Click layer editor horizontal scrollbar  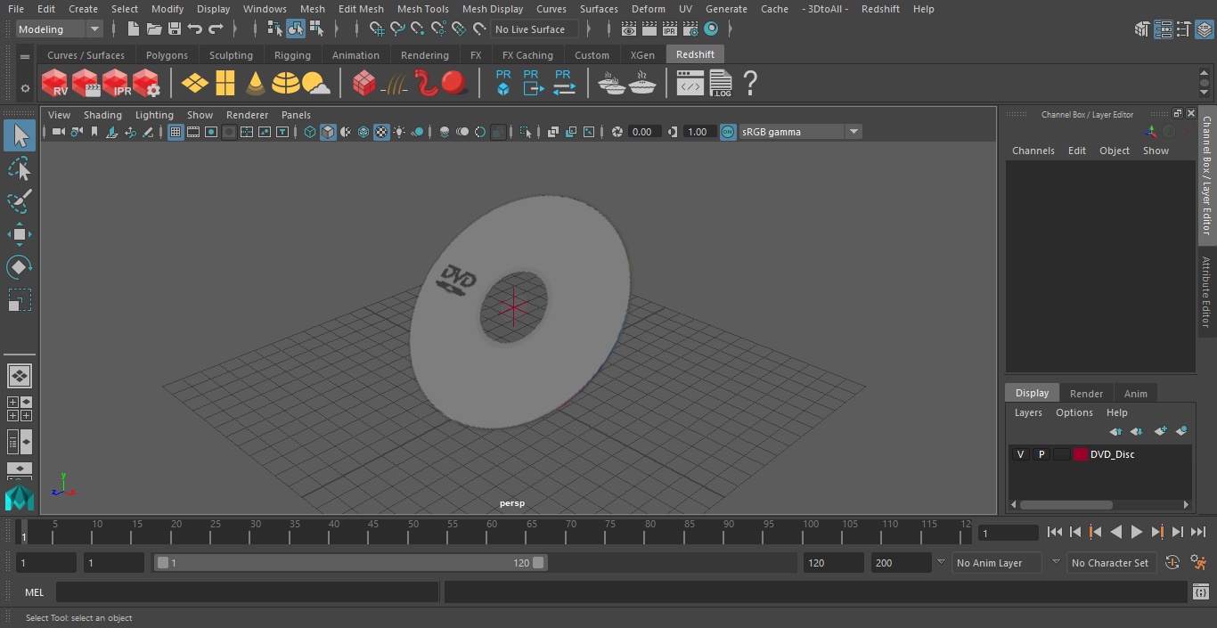click(x=1066, y=504)
